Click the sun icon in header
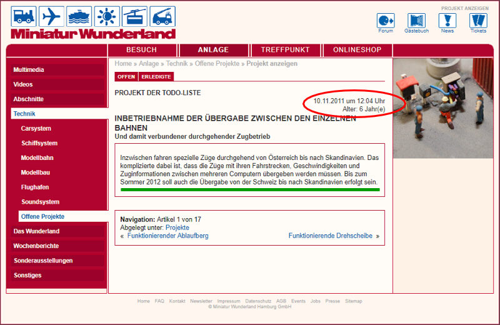 (107, 16)
